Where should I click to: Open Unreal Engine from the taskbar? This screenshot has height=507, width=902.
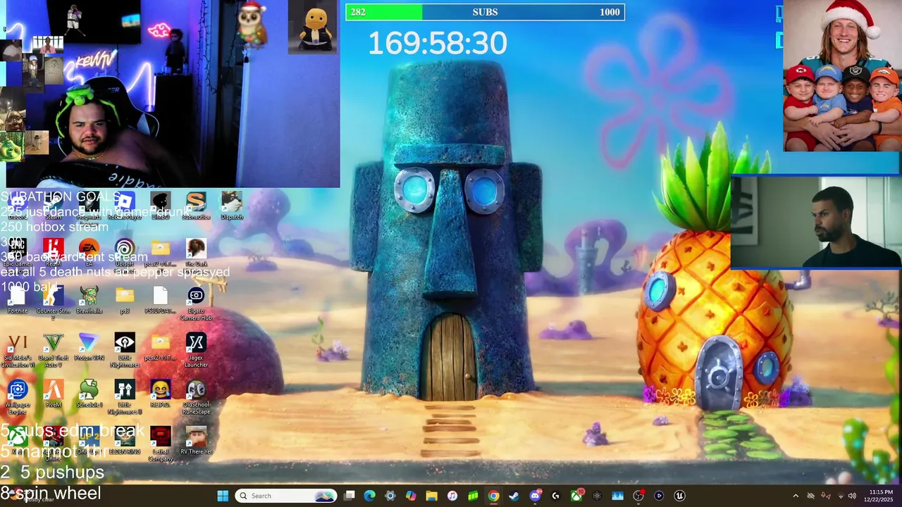[679, 496]
